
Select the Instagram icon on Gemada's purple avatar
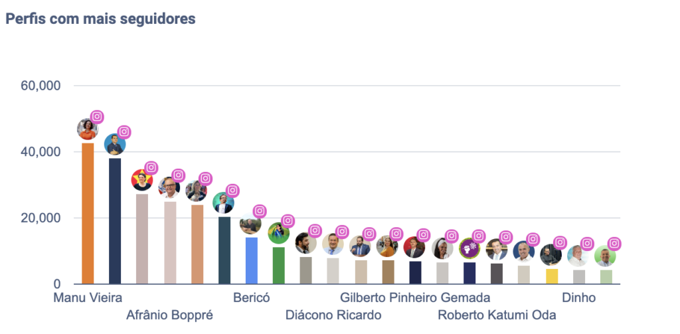coord(478,236)
